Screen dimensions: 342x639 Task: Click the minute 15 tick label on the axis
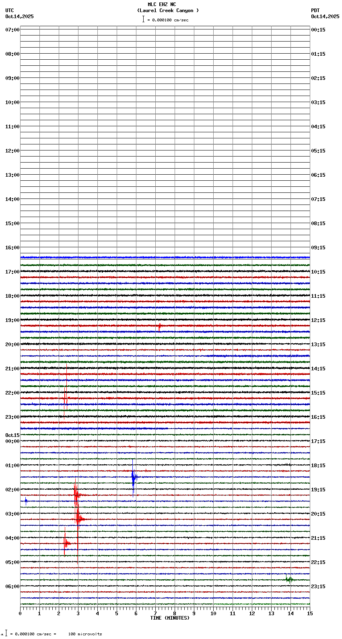coord(310,614)
